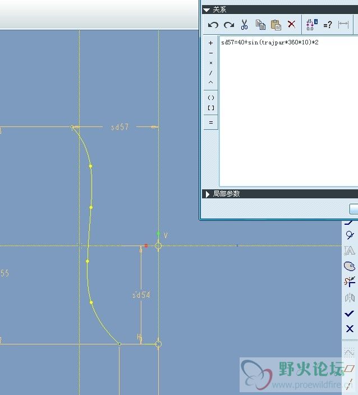Expand the 局部参数 section

pos(207,194)
